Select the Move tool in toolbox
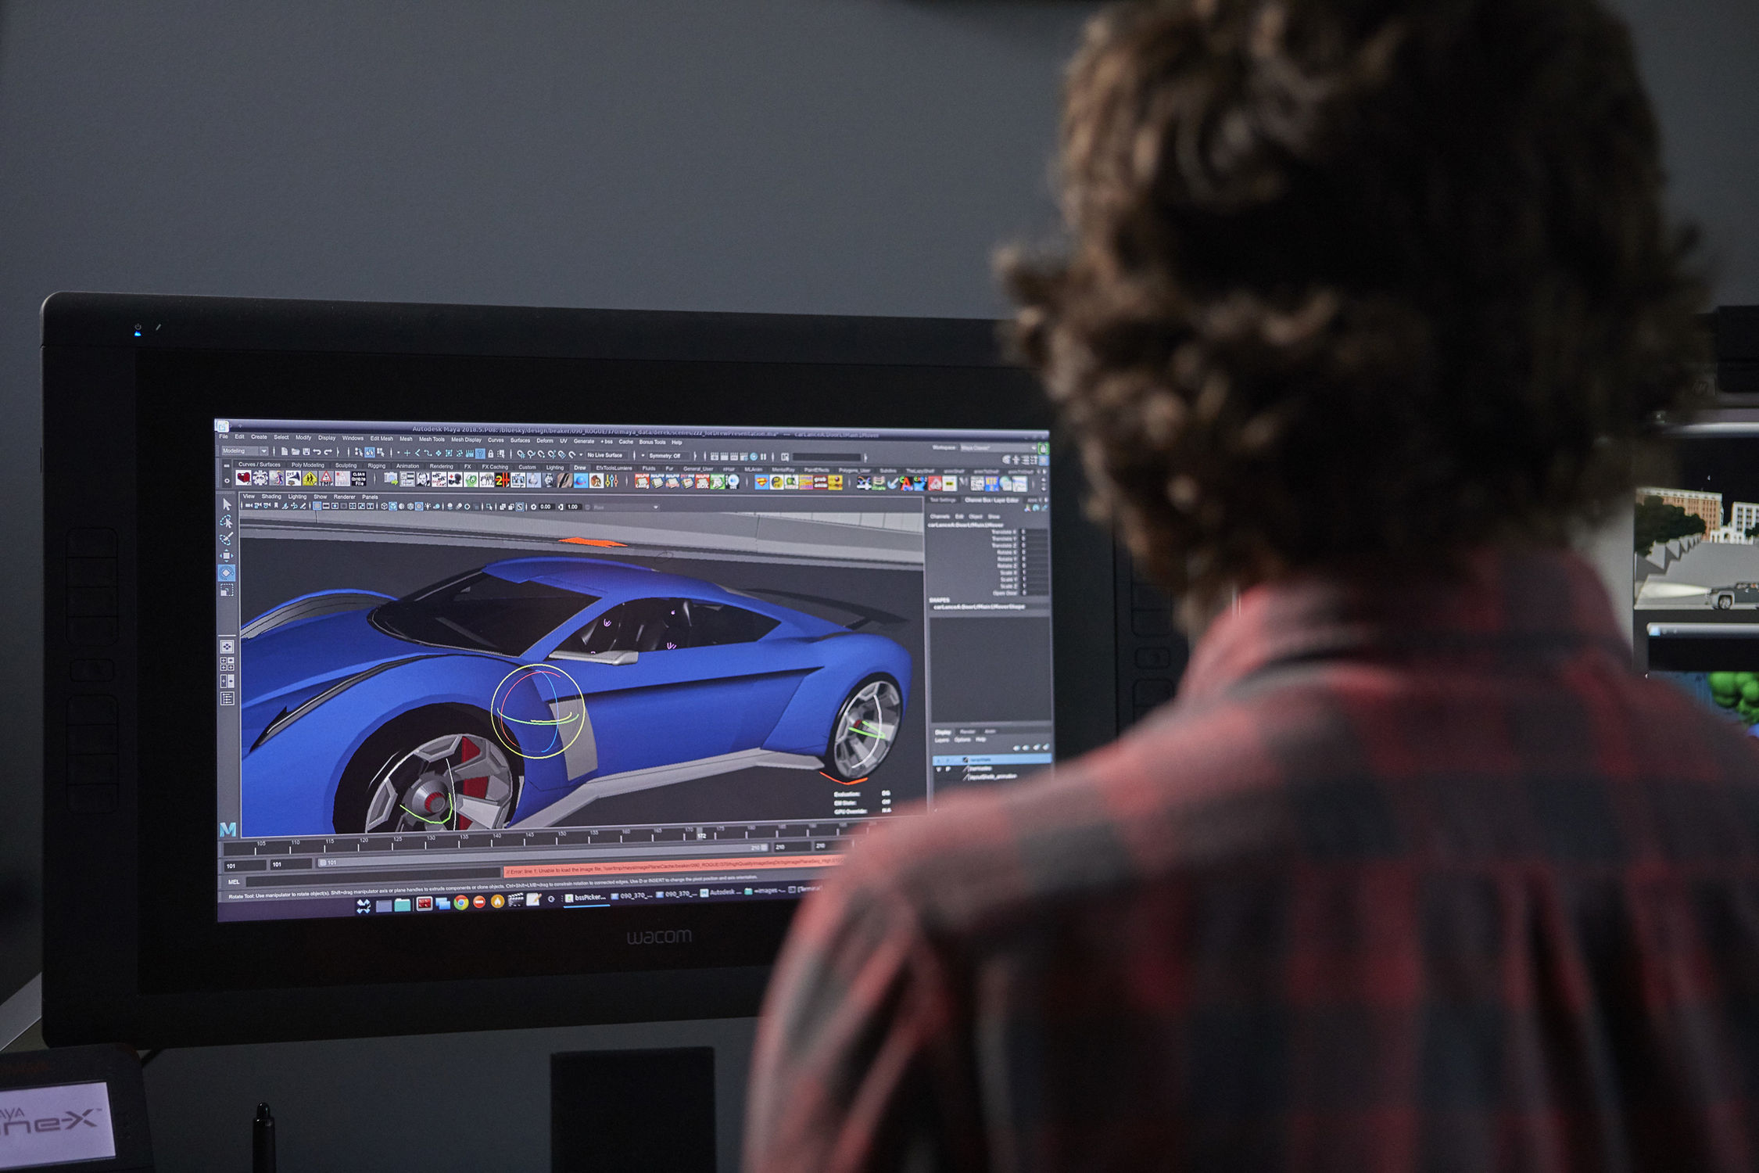This screenshot has width=1759, height=1173. click(x=227, y=555)
